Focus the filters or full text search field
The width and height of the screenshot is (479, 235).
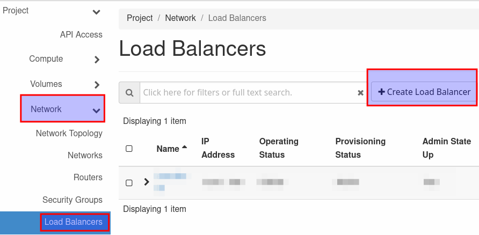click(x=247, y=92)
